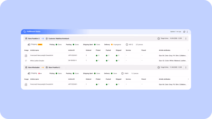Click Article attributes header in first table
Viewport: 212px width, 119px height.
tap(165, 50)
